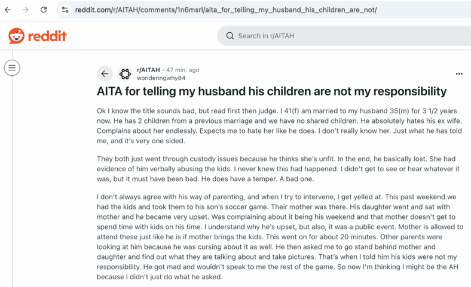
Task: Click the reddit wordmark text
Action: tap(47, 36)
